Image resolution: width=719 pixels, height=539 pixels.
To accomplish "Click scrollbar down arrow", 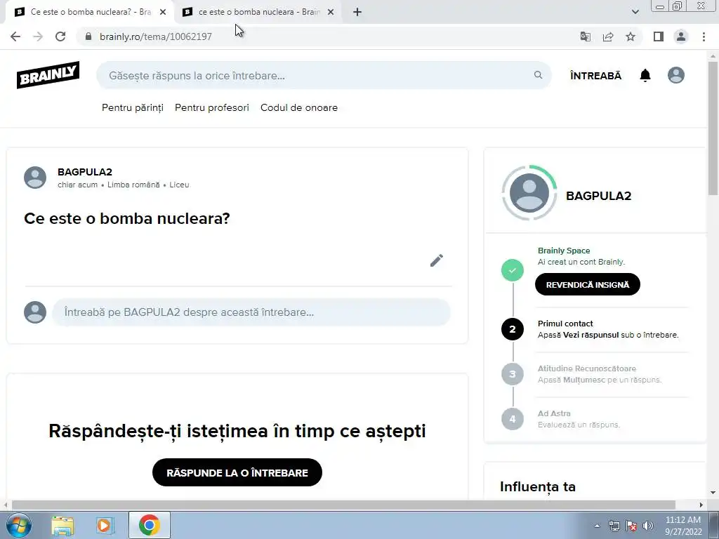I will pyautogui.click(x=713, y=493).
